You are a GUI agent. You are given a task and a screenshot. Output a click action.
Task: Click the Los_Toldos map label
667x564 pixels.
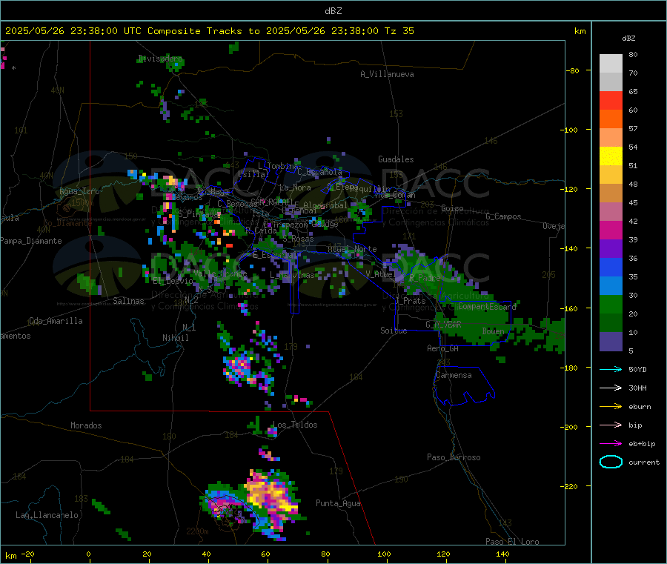pyautogui.click(x=295, y=425)
